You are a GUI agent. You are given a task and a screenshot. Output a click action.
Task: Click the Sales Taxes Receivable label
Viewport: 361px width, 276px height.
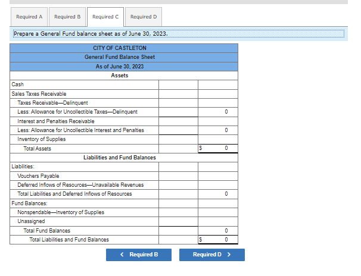39,94
